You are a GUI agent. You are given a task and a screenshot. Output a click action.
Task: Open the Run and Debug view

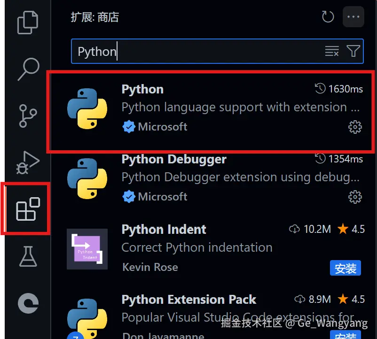click(28, 162)
